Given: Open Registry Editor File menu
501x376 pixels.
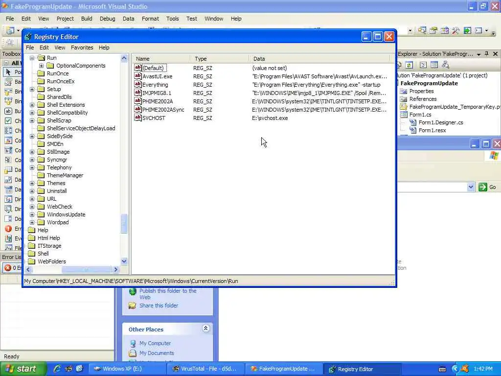Looking at the screenshot, I should point(30,47).
